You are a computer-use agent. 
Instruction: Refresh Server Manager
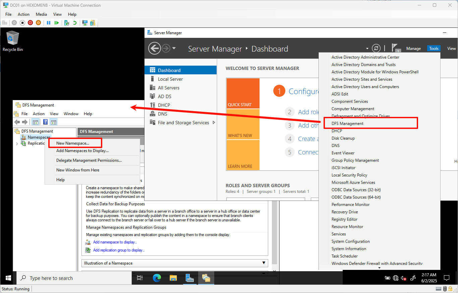[x=376, y=48]
